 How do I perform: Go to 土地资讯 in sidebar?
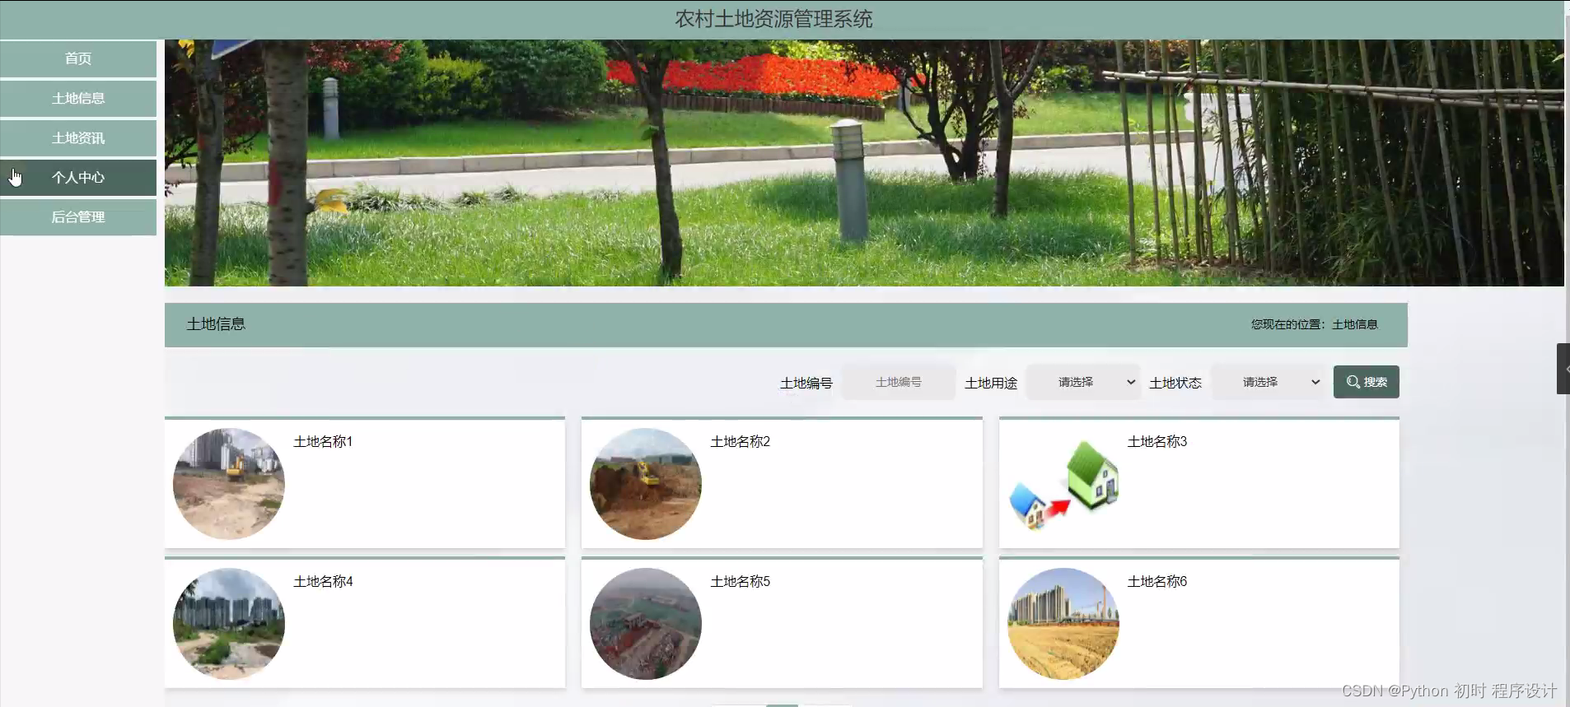point(78,137)
